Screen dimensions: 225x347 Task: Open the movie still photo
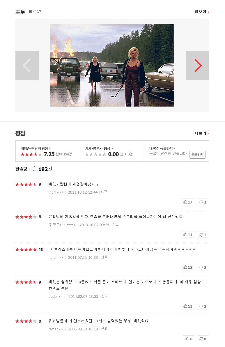[112, 65]
